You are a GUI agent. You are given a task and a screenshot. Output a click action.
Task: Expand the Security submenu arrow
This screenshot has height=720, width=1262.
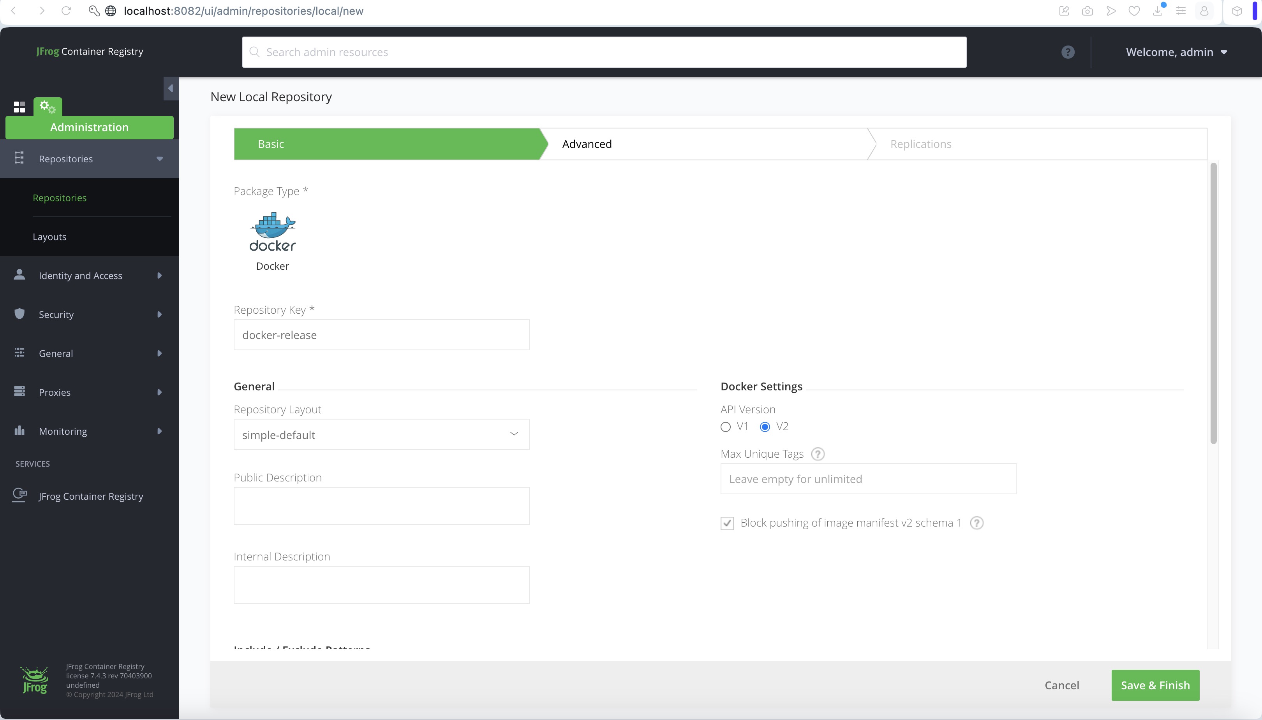tap(159, 314)
